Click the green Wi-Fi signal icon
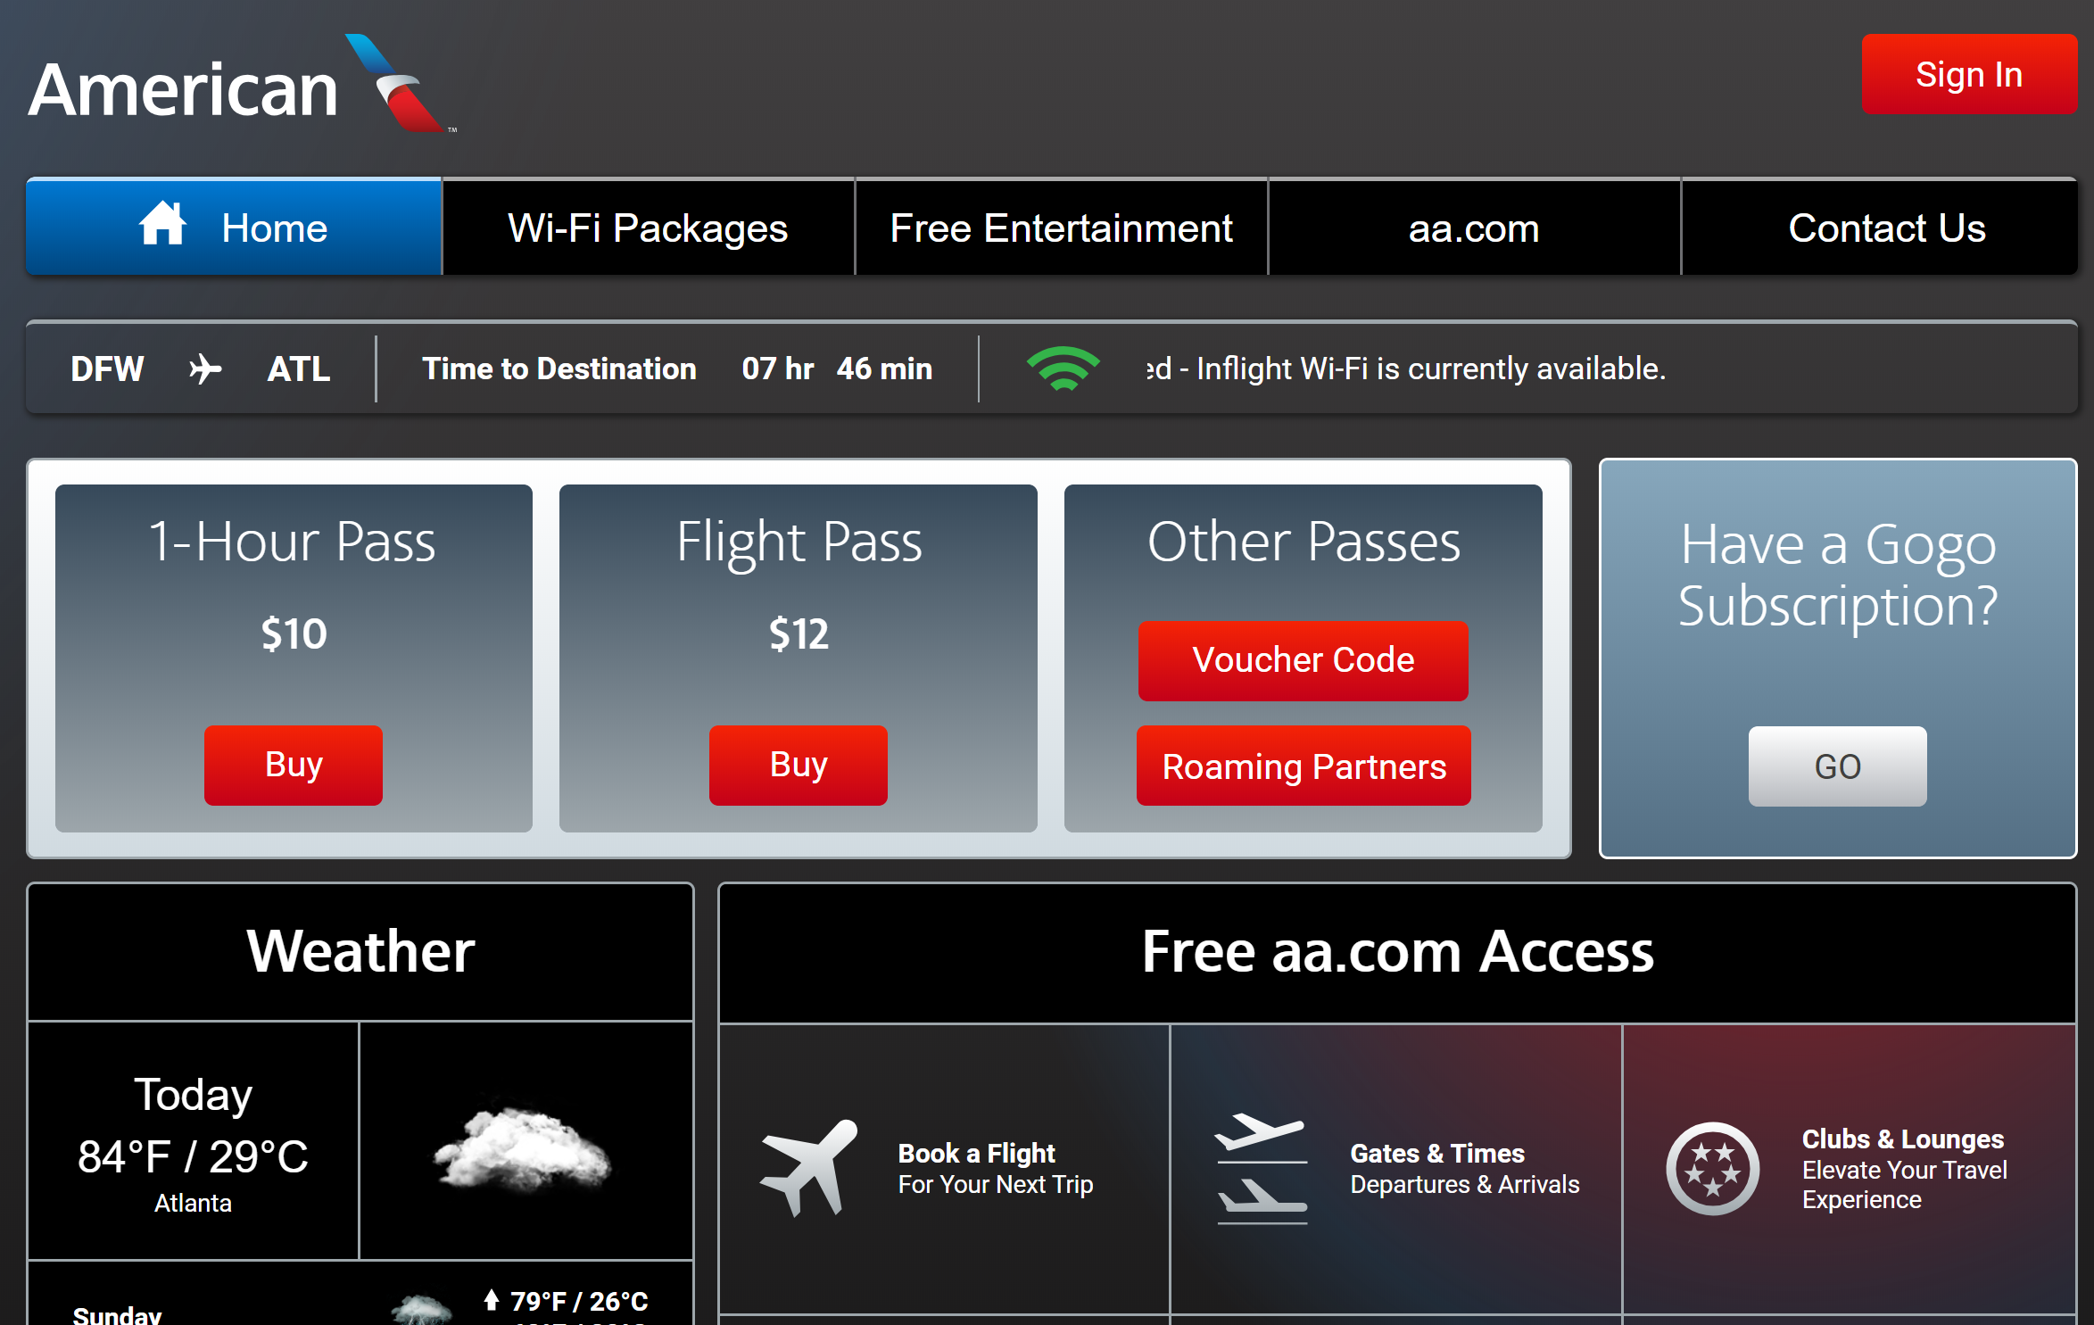This screenshot has height=1325, width=2094. tap(1063, 369)
